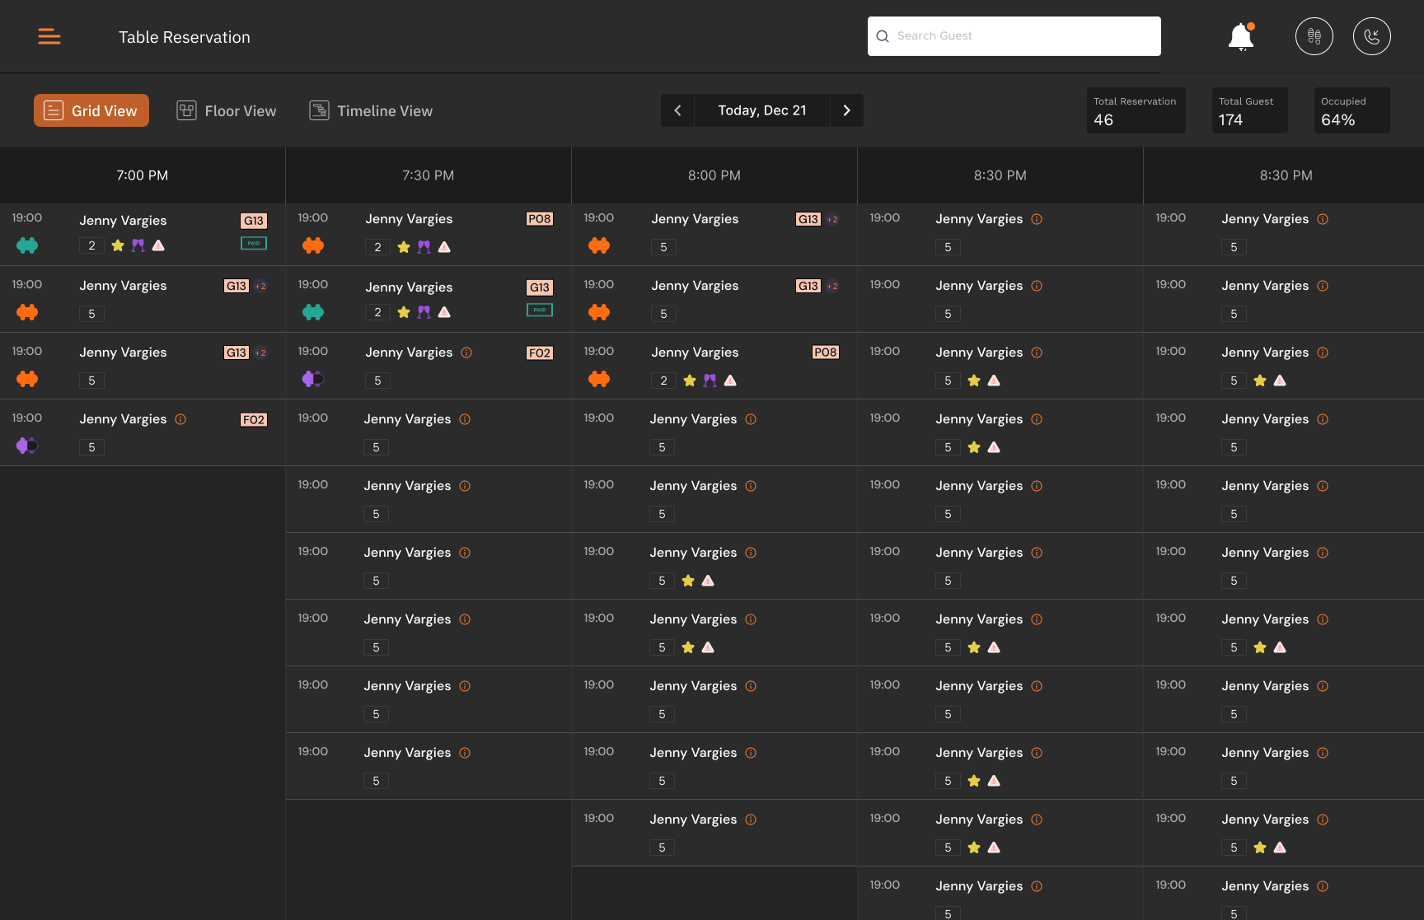The width and height of the screenshot is (1424, 920).
Task: Open the hamburger navigation menu
Action: [x=49, y=36]
